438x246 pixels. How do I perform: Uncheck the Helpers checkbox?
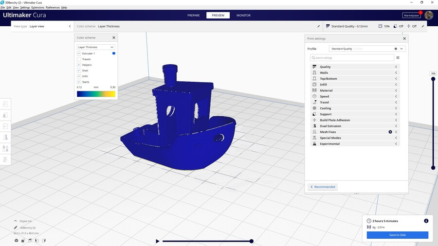point(79,65)
